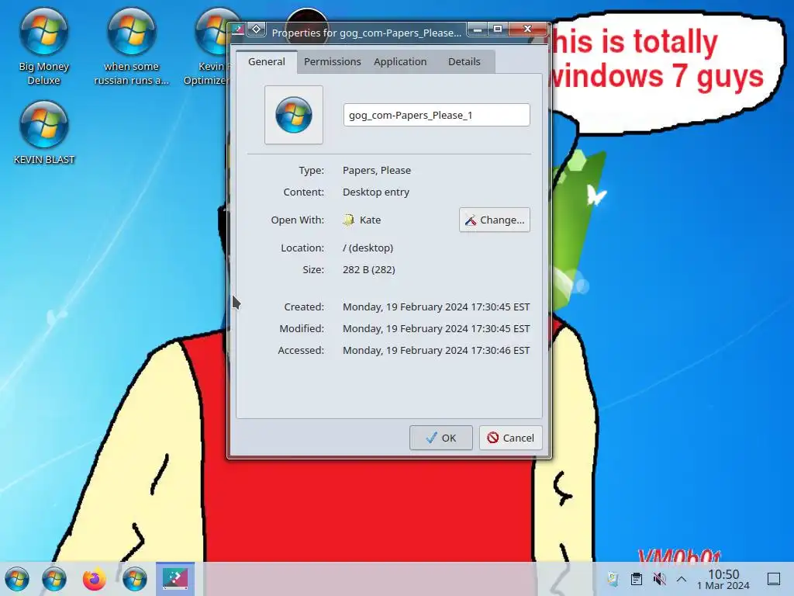Click the Accessed date ending 17:30:46 EST
The width and height of the screenshot is (794, 596).
pos(436,351)
